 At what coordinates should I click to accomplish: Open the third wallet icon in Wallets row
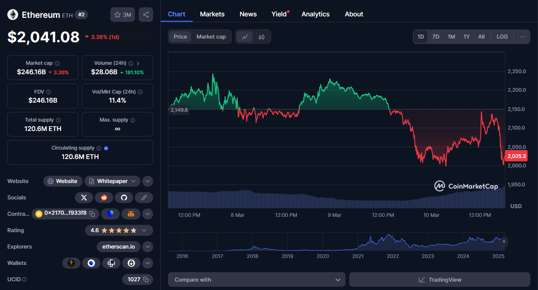click(x=111, y=263)
